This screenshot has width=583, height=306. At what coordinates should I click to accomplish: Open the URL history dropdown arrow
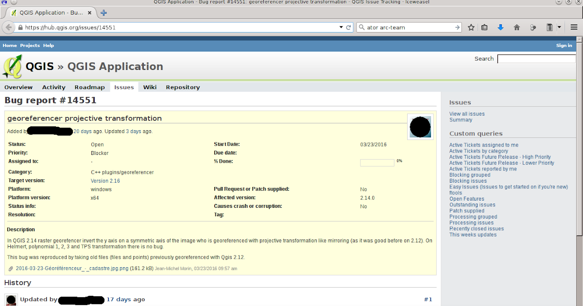[341, 28]
